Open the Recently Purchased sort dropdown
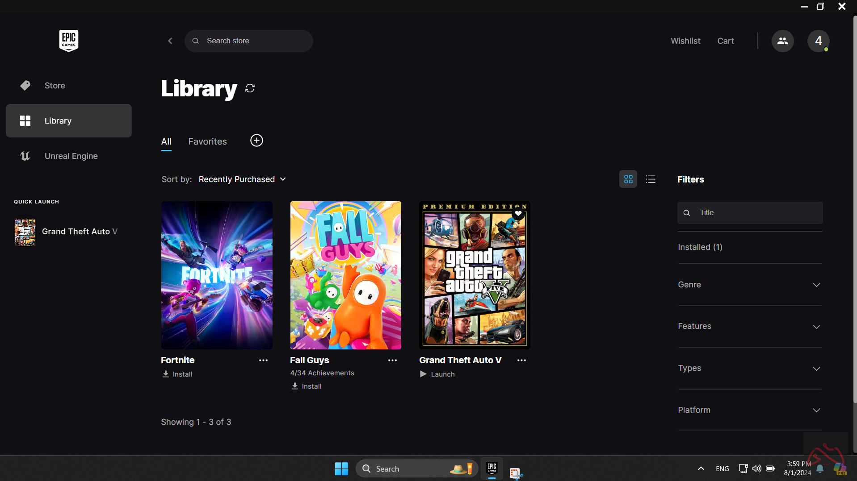The height and width of the screenshot is (481, 857). pyautogui.click(x=242, y=179)
